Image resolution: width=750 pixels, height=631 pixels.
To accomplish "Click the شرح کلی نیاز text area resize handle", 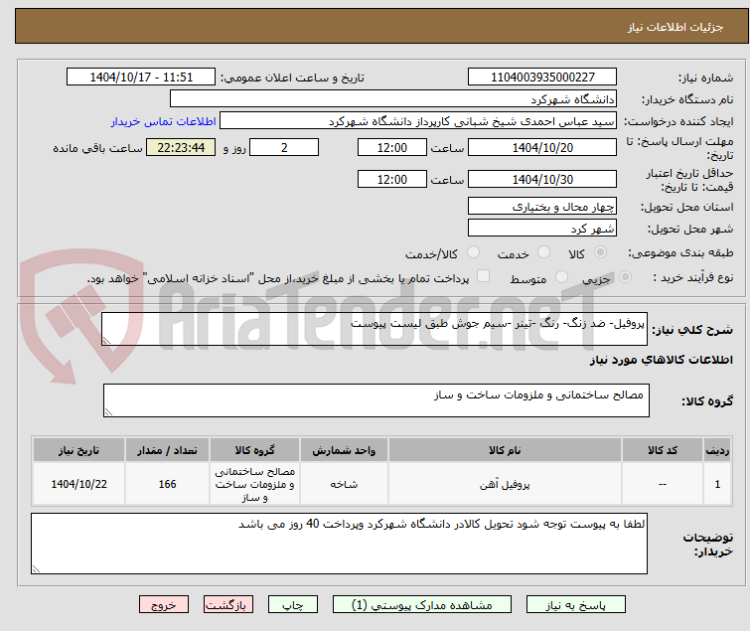I will pyautogui.click(x=106, y=341).
